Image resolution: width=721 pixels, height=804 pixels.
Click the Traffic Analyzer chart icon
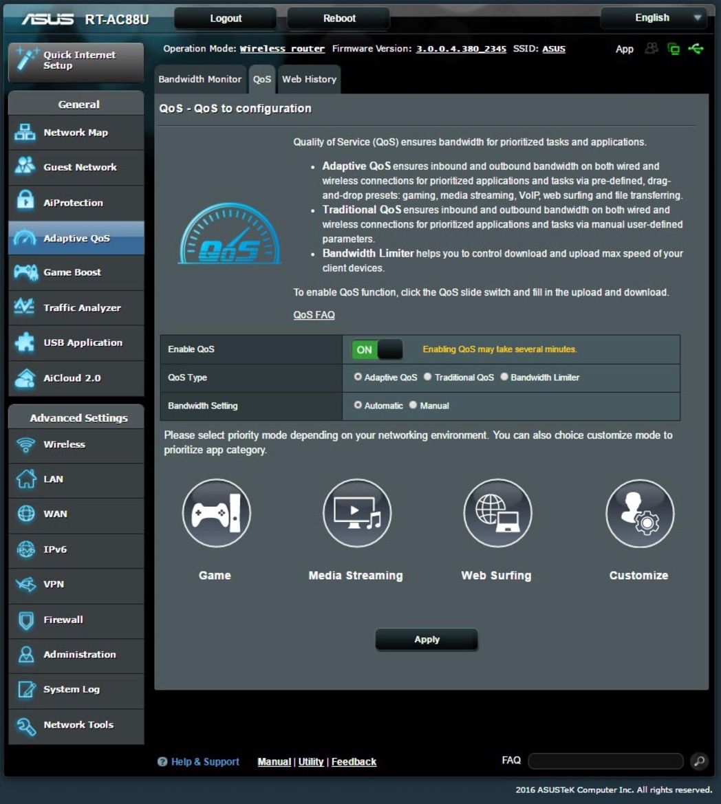[24, 307]
